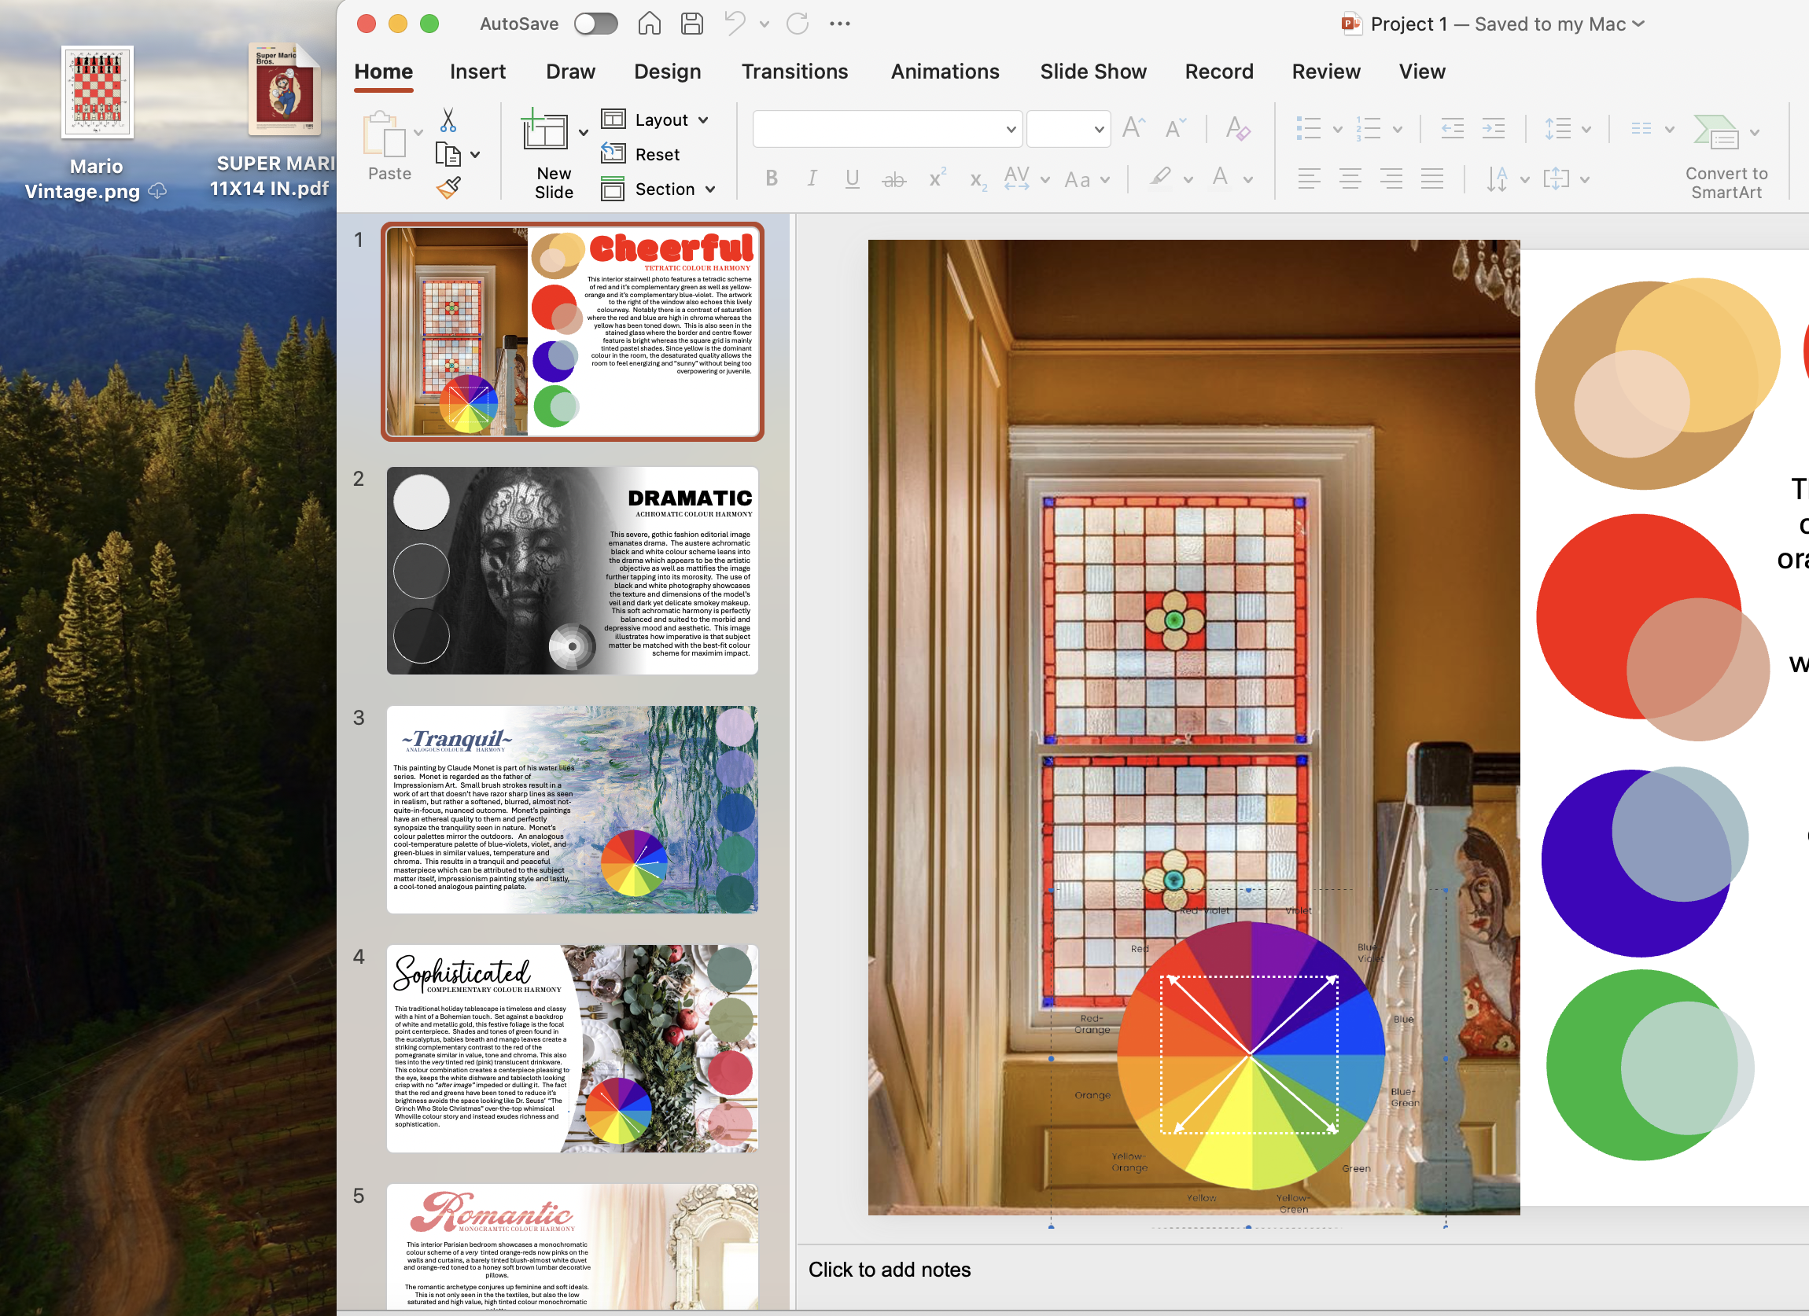Viewport: 1809px width, 1316px height.
Task: Apply subscript formatting
Action: (978, 180)
